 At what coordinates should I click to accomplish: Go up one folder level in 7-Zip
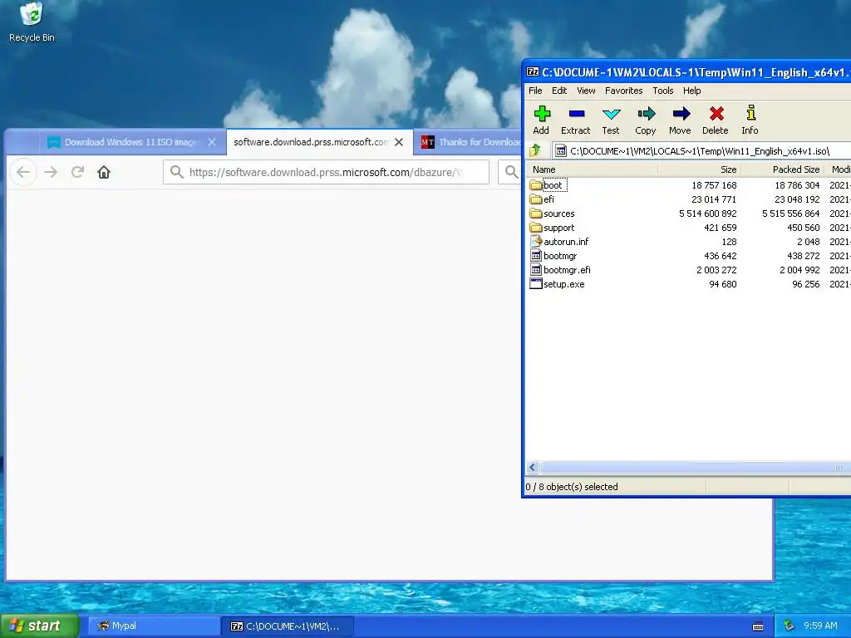click(535, 151)
